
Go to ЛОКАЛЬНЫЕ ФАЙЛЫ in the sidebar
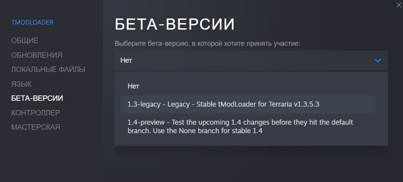(48, 70)
